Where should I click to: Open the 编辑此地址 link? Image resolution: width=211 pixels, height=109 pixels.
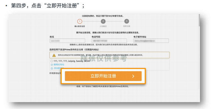(x=59, y=65)
